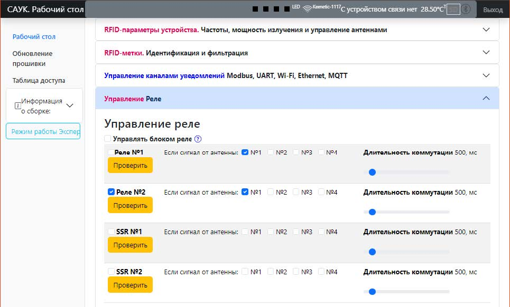The height and width of the screenshot is (307, 510).
Task: Go to Таблица доступа page
Action: (x=39, y=81)
